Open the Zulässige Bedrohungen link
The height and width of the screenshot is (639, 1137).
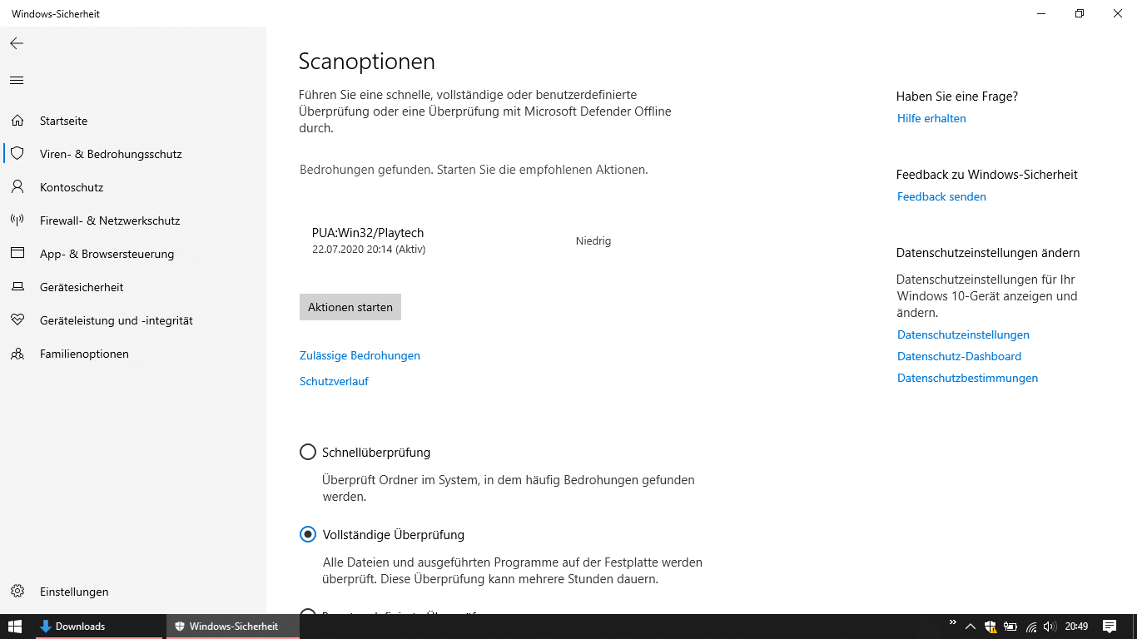[360, 355]
